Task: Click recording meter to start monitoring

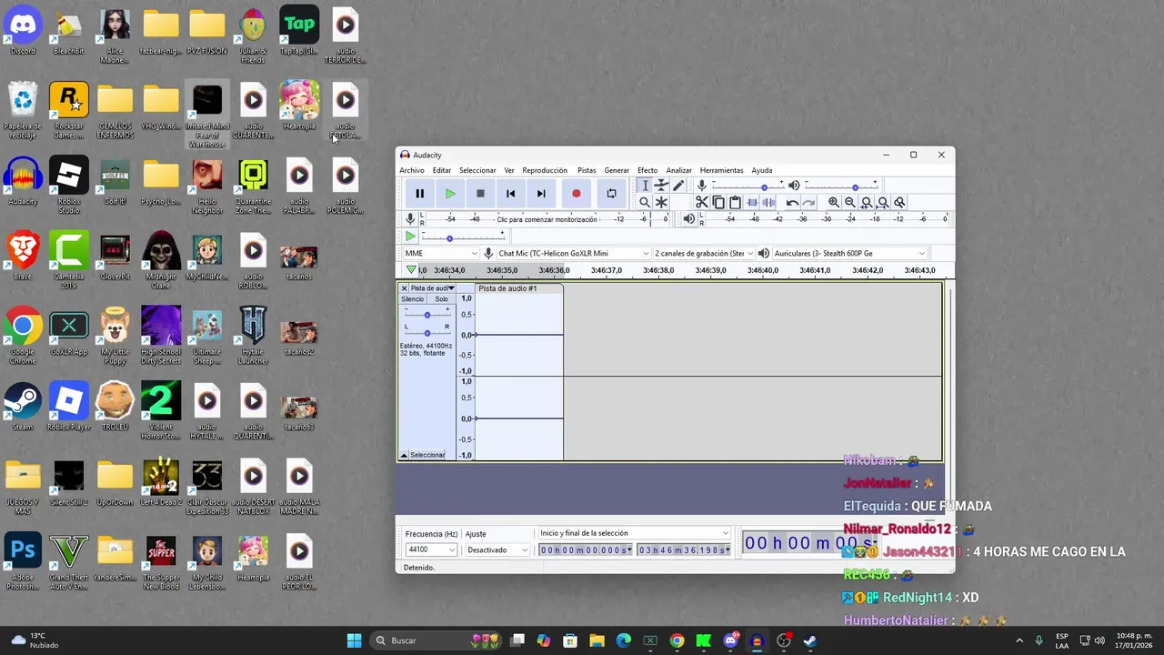Action: [x=547, y=219]
